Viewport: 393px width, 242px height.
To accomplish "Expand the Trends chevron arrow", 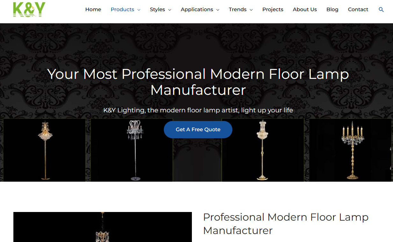I will point(251,10).
